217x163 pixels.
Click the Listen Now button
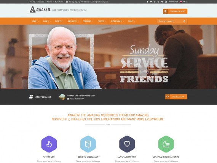pyautogui.click(x=176, y=97)
